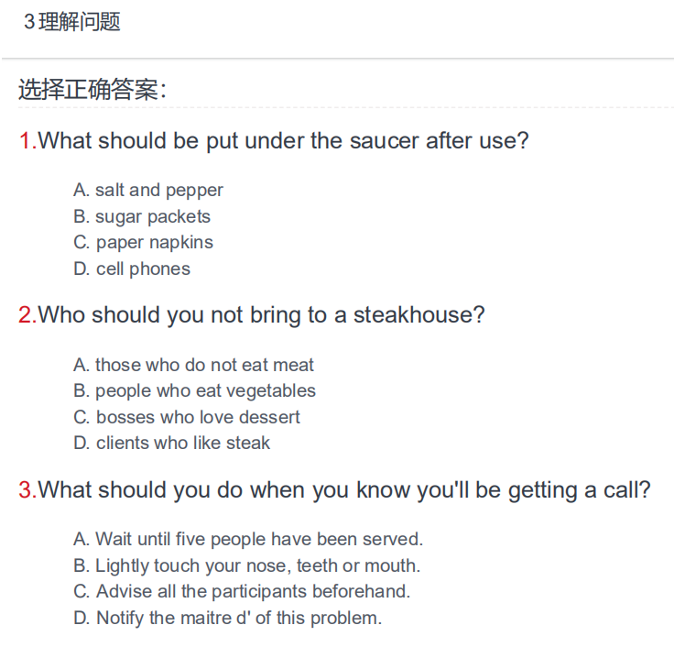Pick answer C. paper napkins

point(143,243)
